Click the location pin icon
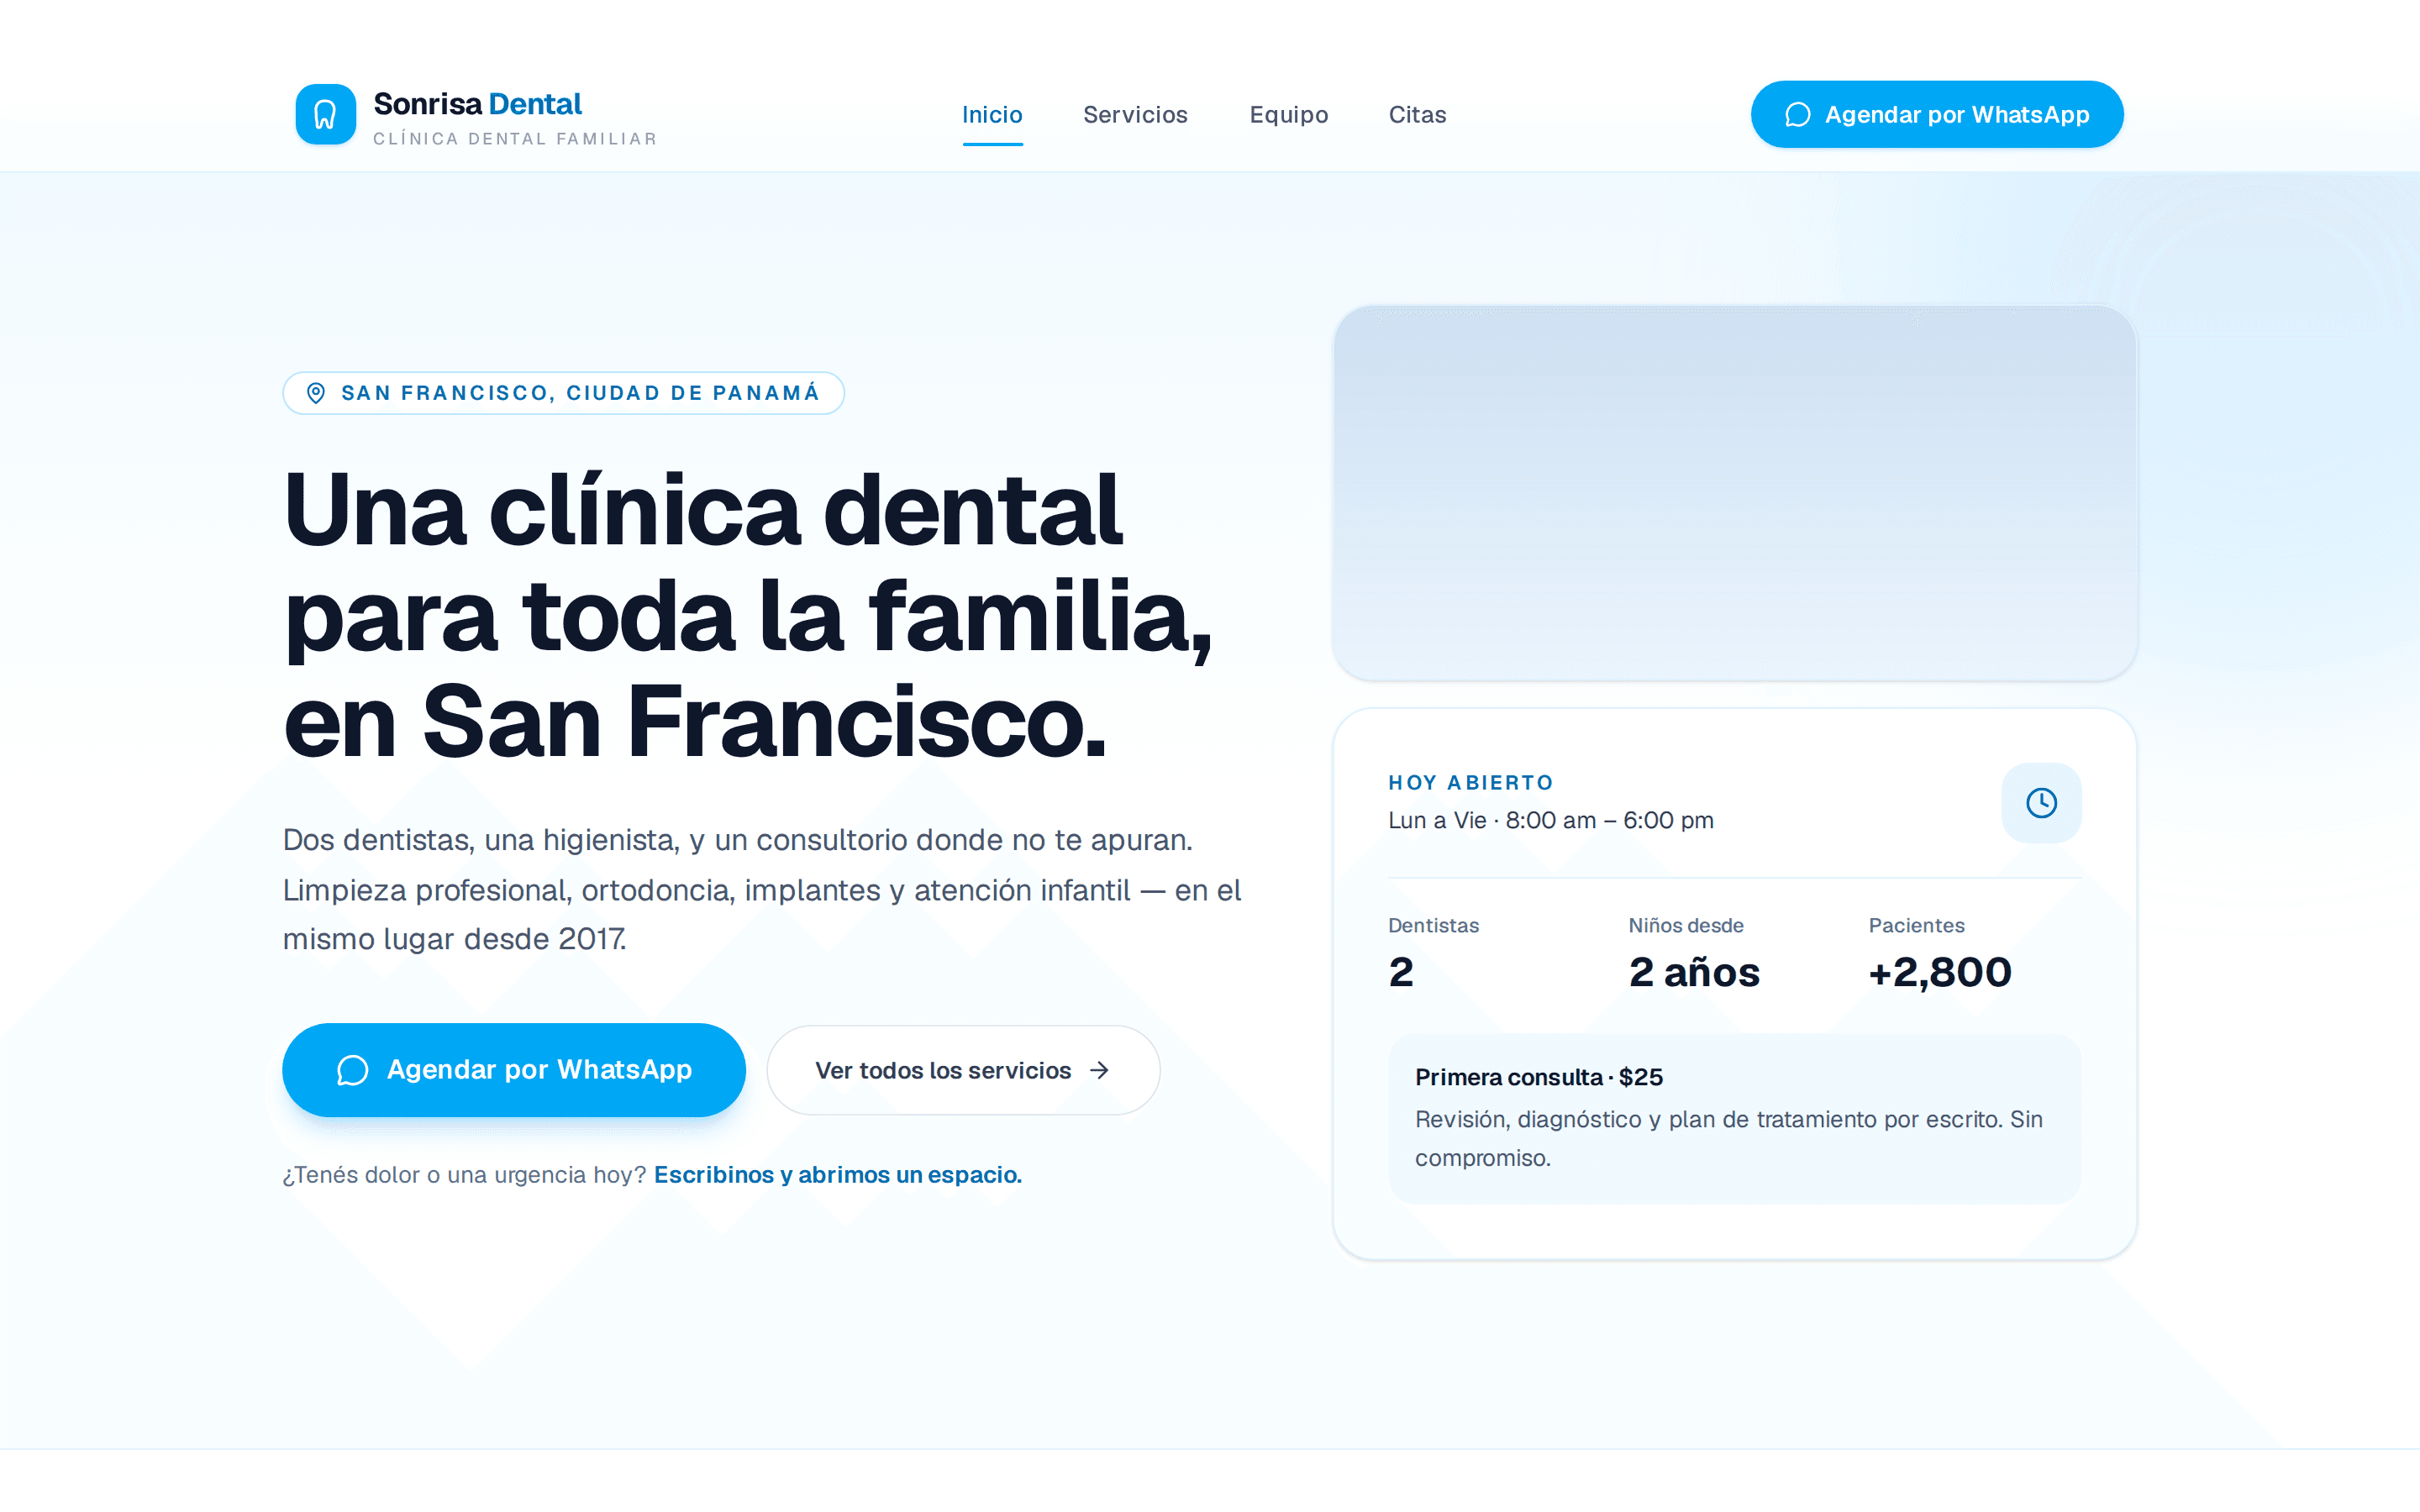 coord(315,393)
